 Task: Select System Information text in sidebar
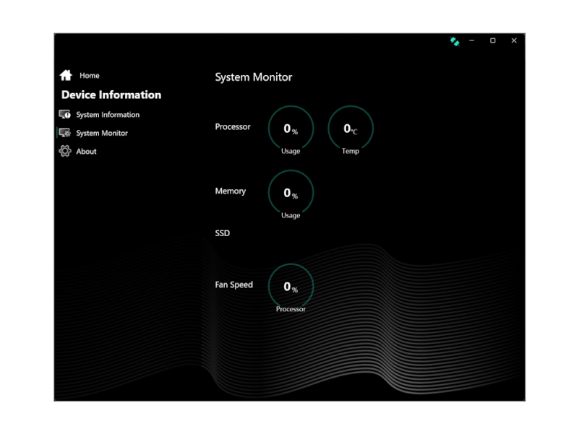click(x=108, y=115)
